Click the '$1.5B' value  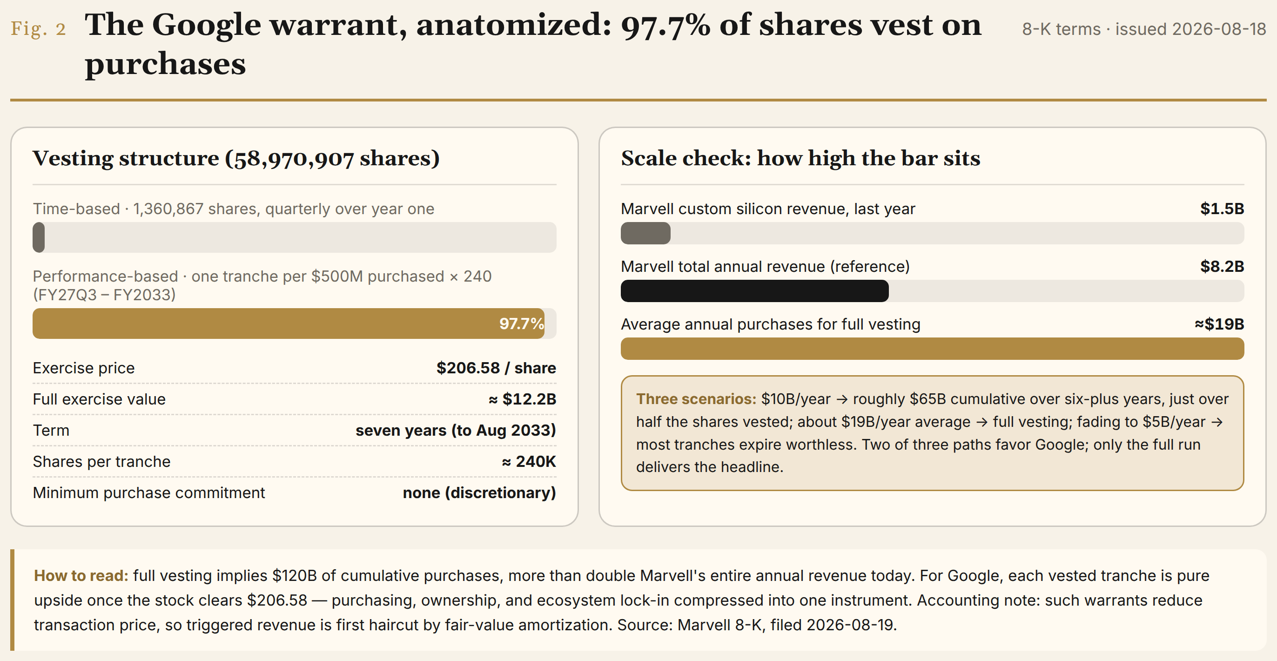tap(1222, 209)
